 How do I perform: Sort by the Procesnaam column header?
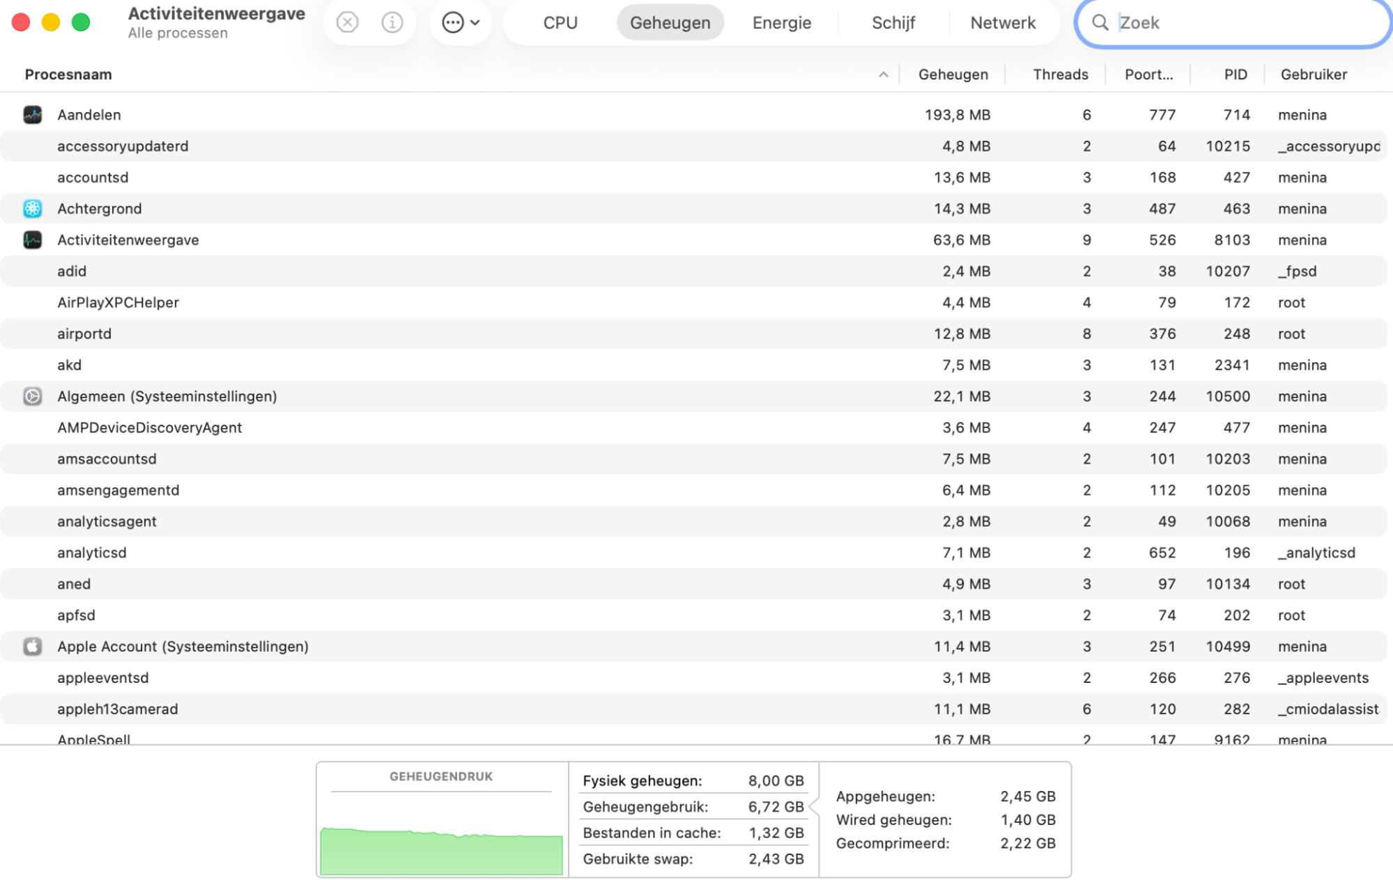(x=68, y=74)
